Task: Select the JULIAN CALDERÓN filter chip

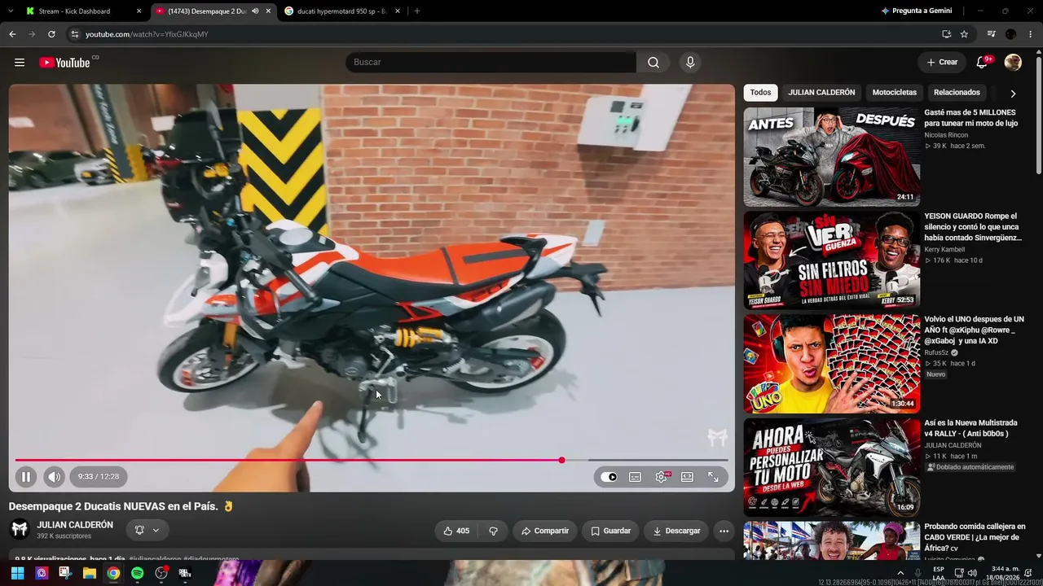Action: [821, 93]
